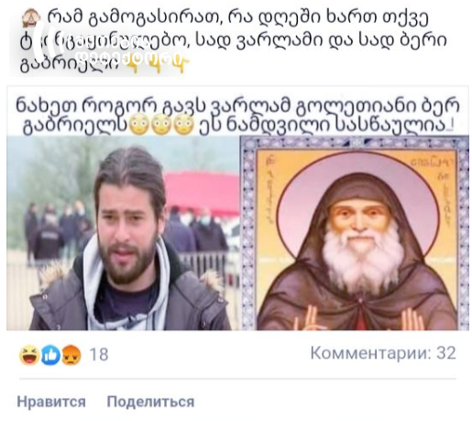
Task: Click the middle flushed-face emoji in headline
Action: point(161,126)
